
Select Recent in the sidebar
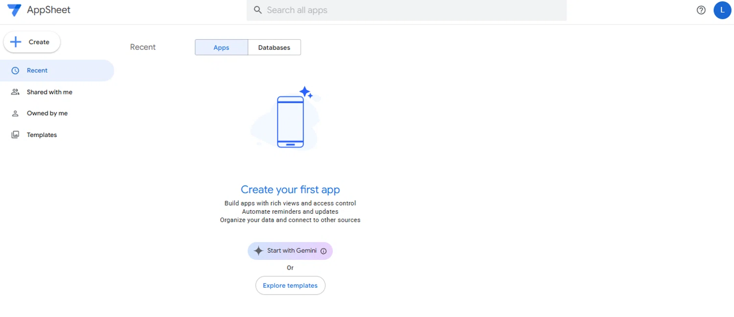(57, 70)
